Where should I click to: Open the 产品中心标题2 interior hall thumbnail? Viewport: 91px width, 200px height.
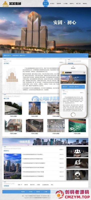pos(56,126)
